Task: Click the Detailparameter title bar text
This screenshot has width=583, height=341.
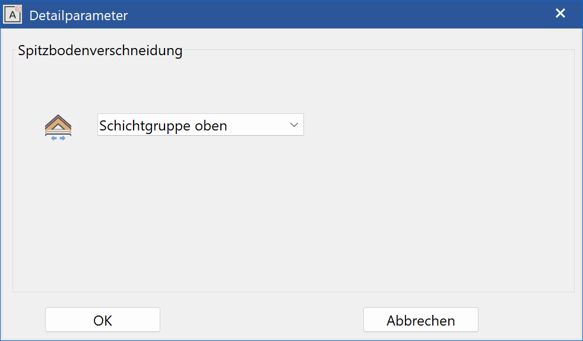Action: (x=78, y=15)
